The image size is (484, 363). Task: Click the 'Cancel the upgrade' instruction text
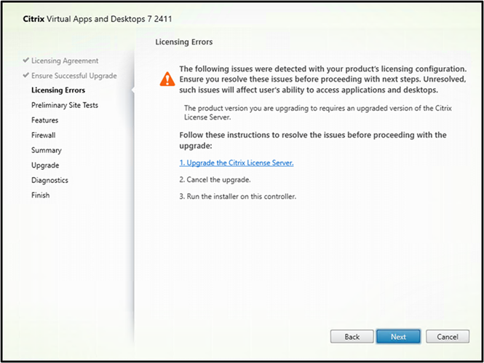click(x=215, y=180)
